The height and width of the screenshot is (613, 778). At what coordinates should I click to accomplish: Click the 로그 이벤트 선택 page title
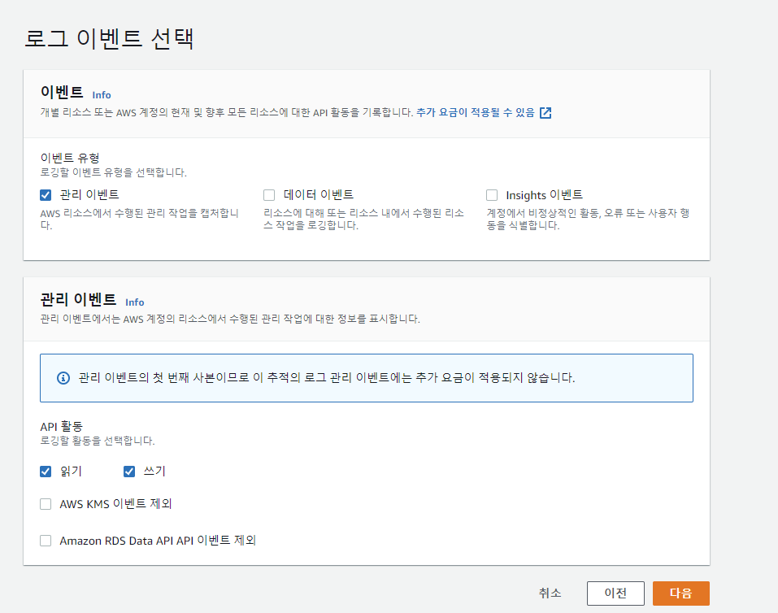[x=109, y=39]
